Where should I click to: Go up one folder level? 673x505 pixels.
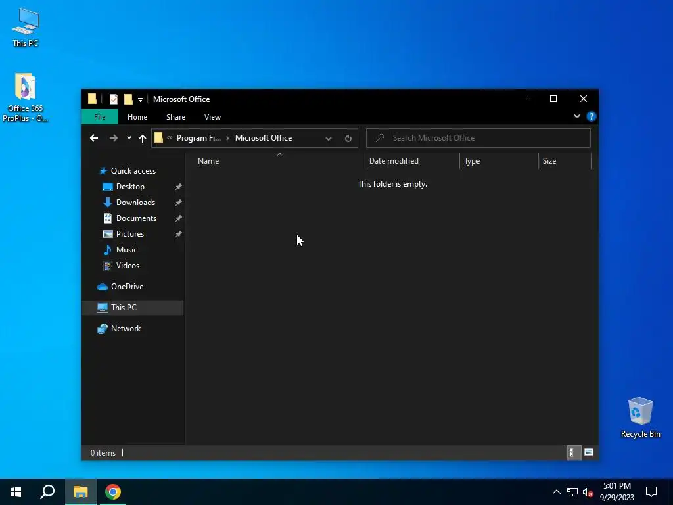143,138
